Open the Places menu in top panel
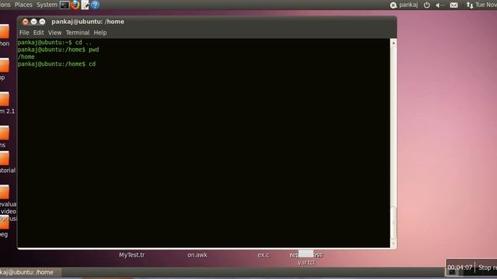 click(23, 5)
